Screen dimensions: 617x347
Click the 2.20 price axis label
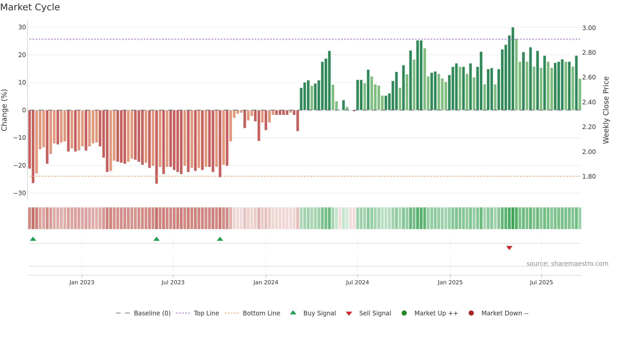pos(589,127)
